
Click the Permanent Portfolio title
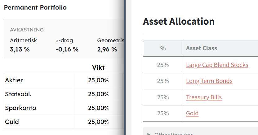coord(35,7)
